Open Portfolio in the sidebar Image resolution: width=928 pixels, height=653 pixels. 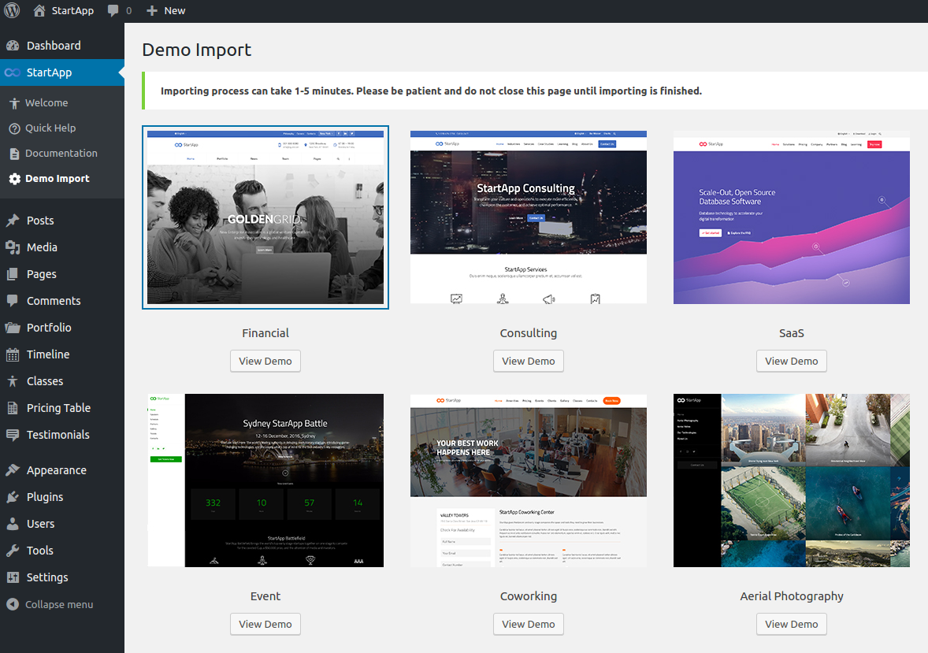coord(62,328)
